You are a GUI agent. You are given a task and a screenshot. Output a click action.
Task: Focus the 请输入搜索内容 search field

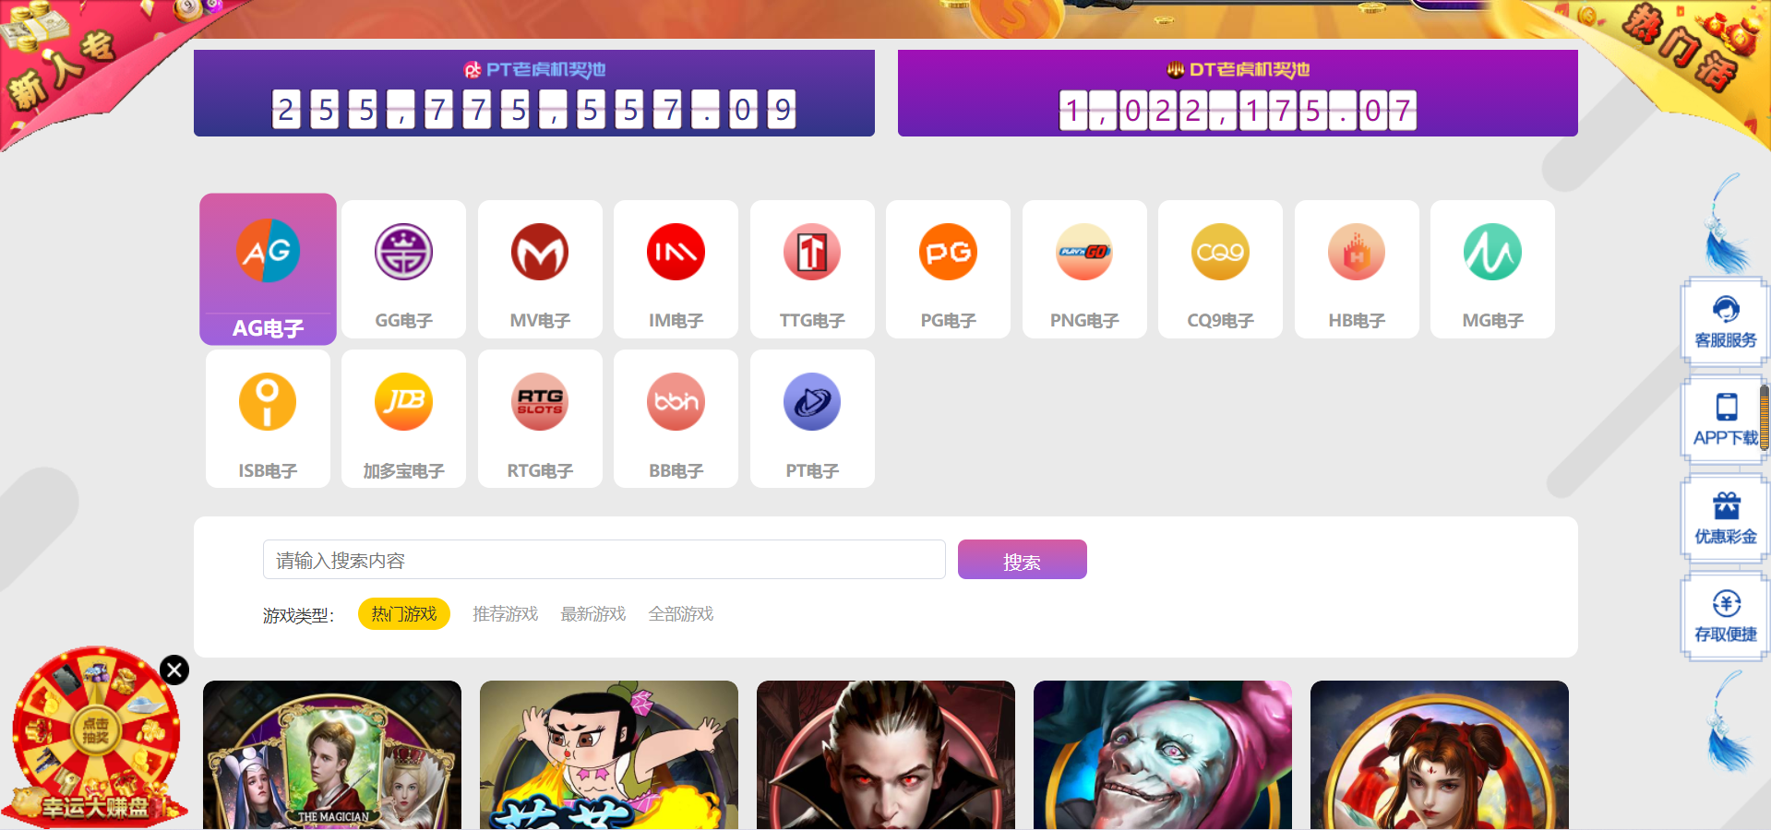(604, 560)
